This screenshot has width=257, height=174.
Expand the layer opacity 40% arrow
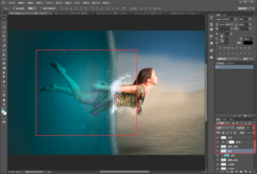point(253,128)
